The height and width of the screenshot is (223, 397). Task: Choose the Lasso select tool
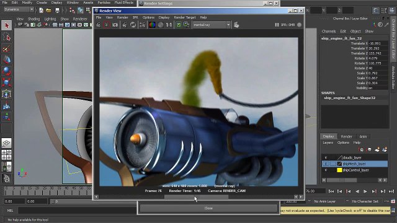point(7,37)
